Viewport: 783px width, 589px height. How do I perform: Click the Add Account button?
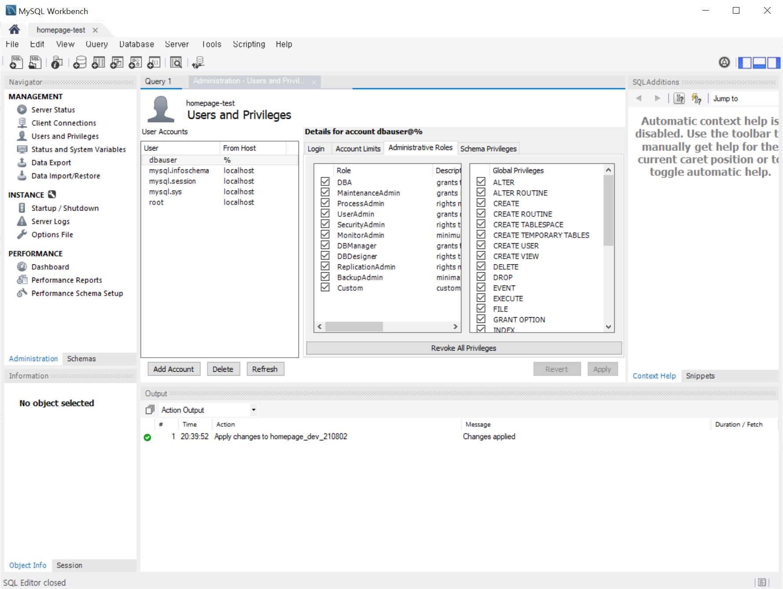click(x=174, y=369)
